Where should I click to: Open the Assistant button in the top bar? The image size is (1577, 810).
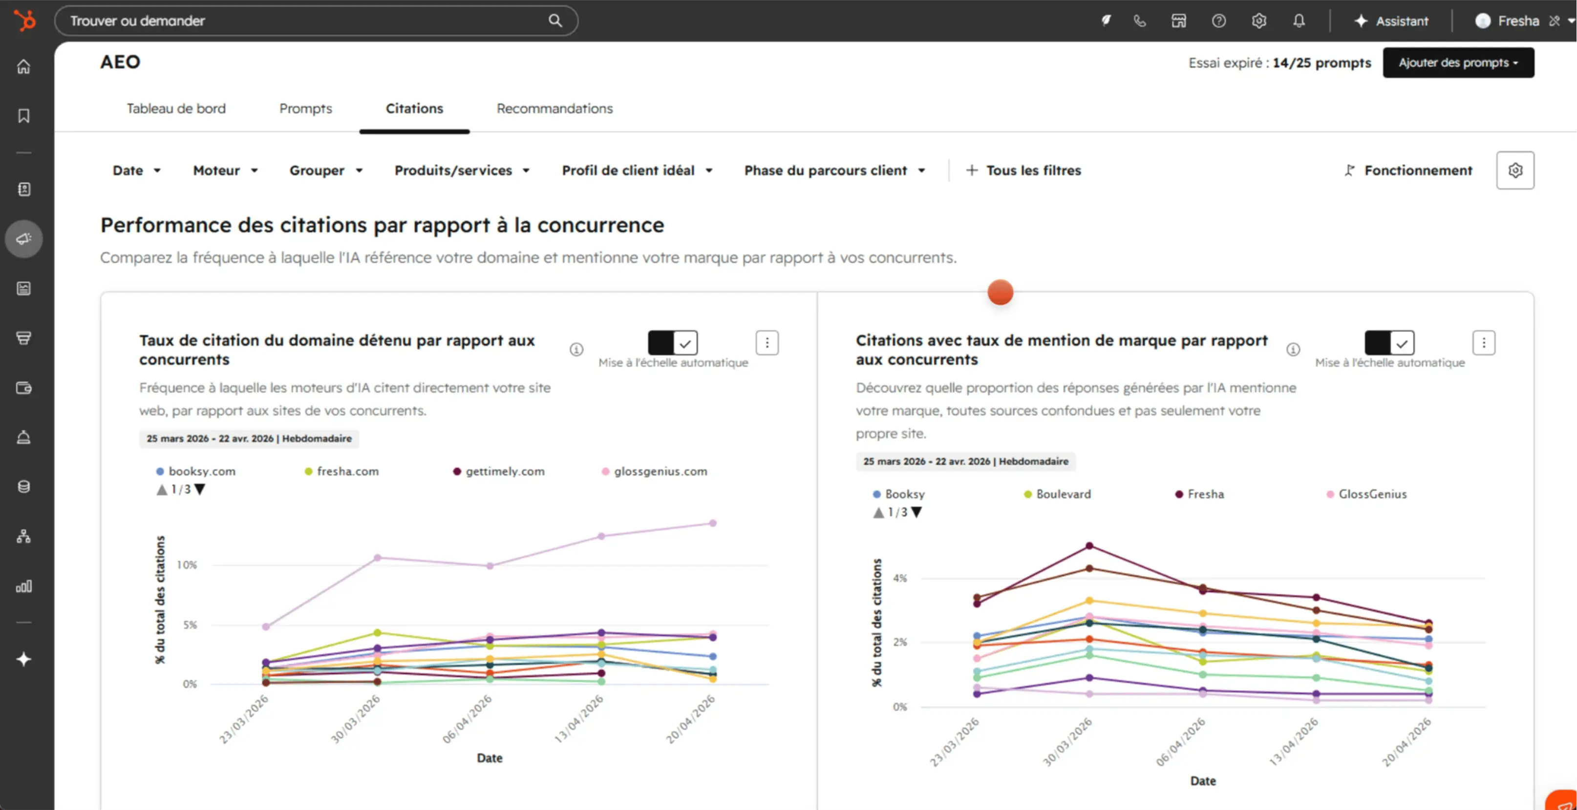(1391, 21)
